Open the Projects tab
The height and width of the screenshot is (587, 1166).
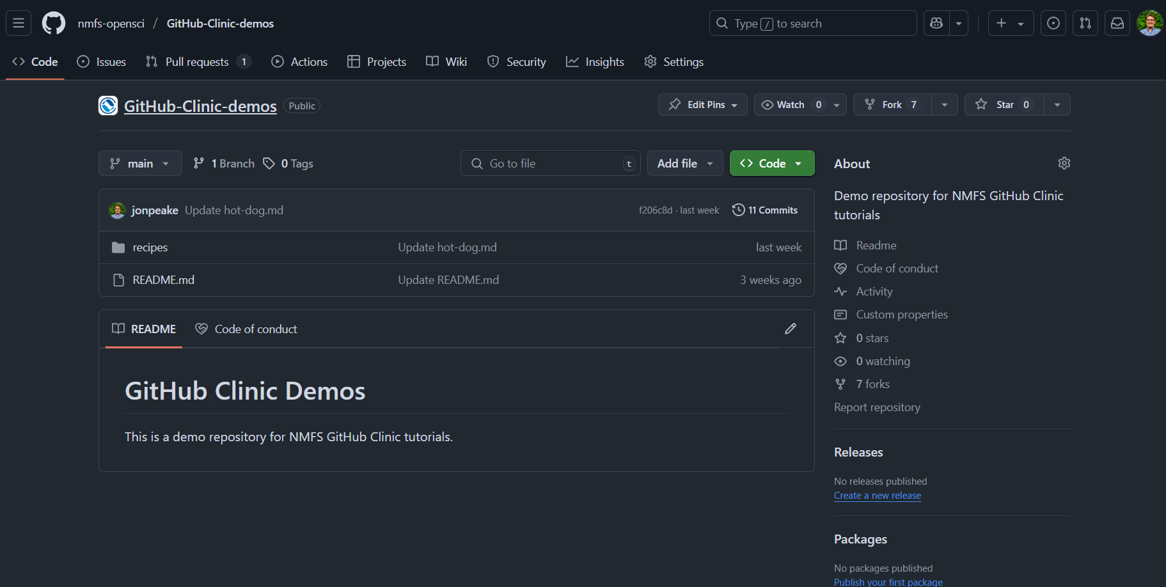tap(377, 61)
